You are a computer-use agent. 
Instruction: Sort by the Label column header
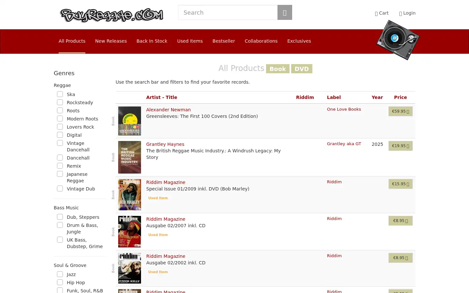coord(334,97)
